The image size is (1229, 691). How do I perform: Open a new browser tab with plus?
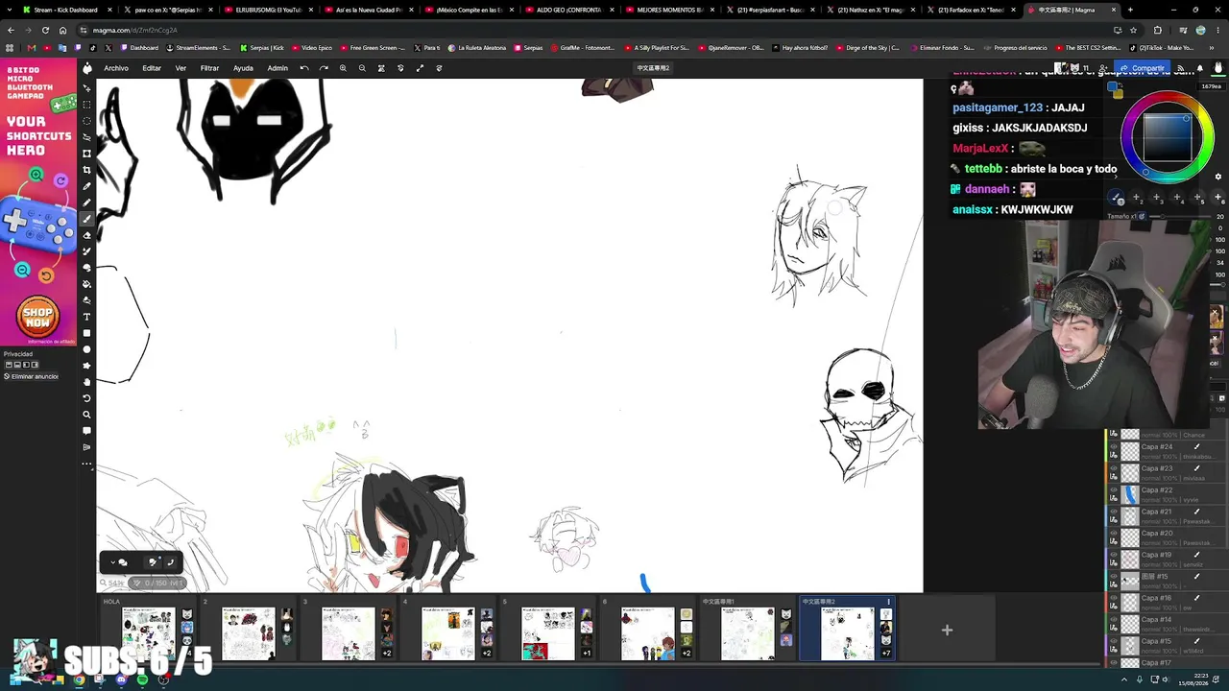[x=1129, y=10]
